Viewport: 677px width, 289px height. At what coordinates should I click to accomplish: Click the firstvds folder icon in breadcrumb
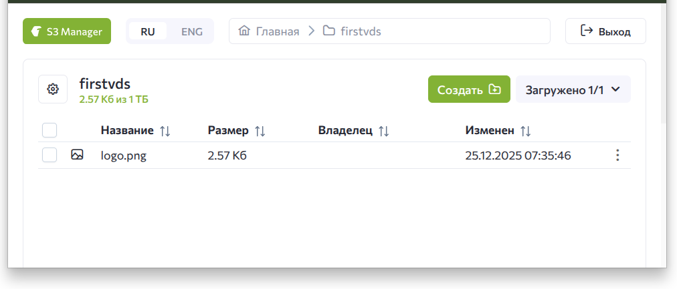coord(328,31)
